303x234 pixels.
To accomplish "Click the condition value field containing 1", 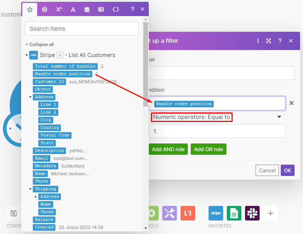I will pyautogui.click(x=217, y=131).
